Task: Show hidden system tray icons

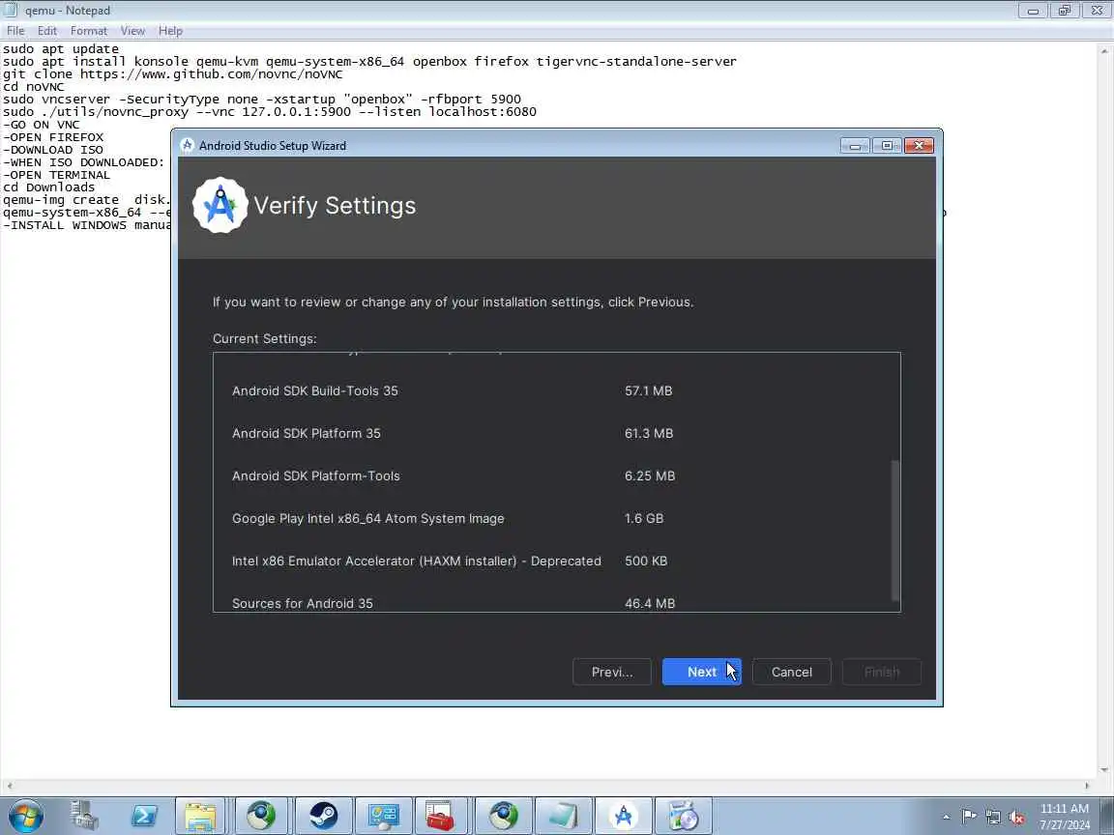Action: 947,817
